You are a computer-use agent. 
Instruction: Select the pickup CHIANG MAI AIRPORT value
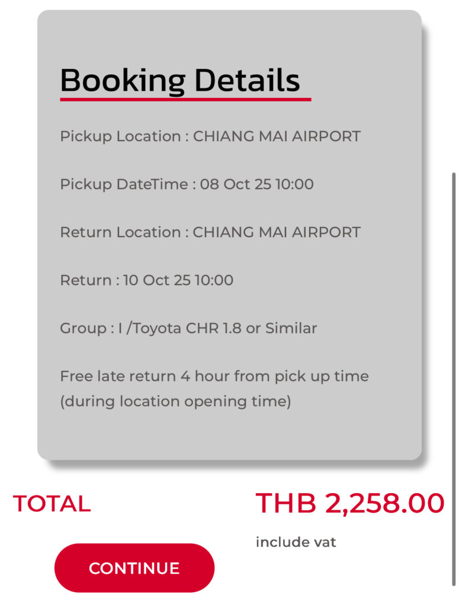(277, 136)
